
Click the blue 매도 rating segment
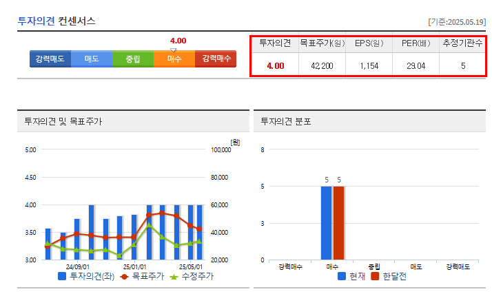tap(92, 59)
